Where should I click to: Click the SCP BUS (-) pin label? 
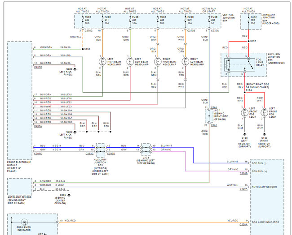pos(259,163)
